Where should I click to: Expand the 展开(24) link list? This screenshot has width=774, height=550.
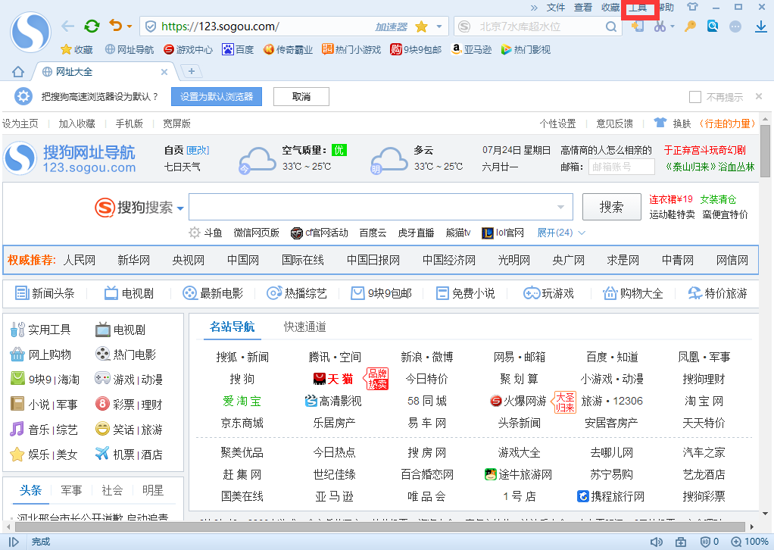[x=560, y=233]
